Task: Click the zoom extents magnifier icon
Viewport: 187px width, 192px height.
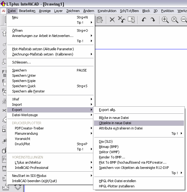Action: (x=175, y=20)
